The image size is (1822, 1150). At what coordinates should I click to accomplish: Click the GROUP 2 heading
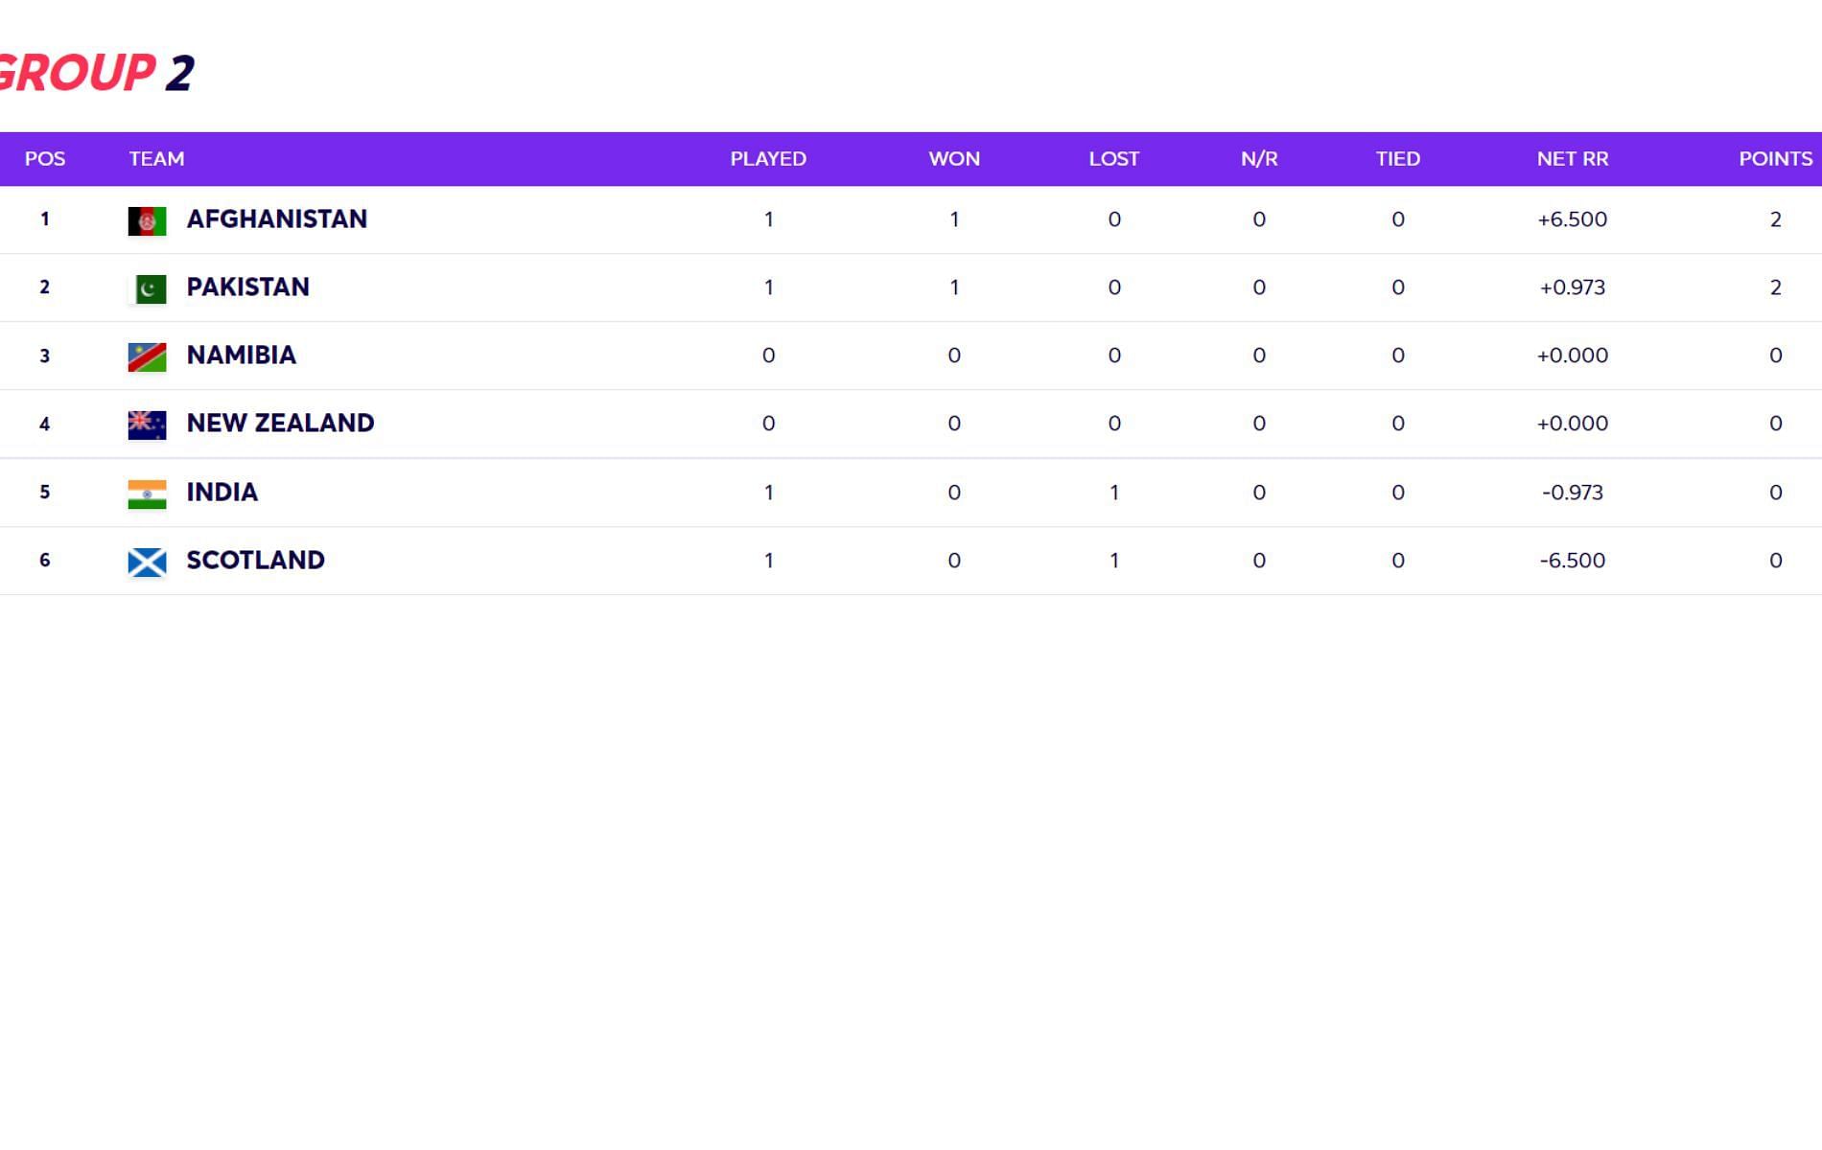click(x=96, y=73)
